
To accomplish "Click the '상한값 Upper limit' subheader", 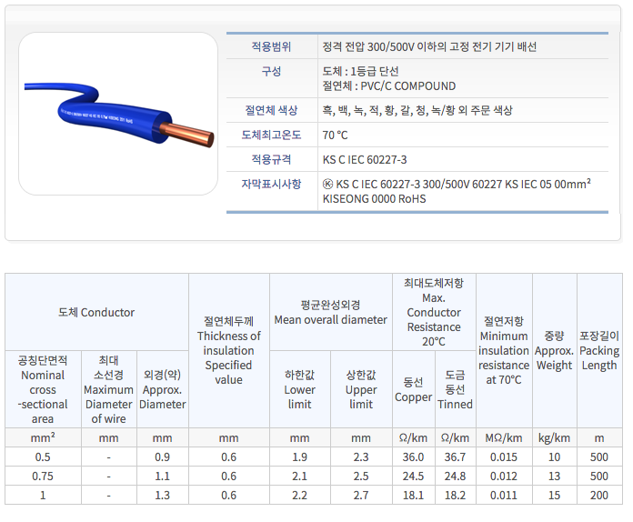I will point(361,389).
